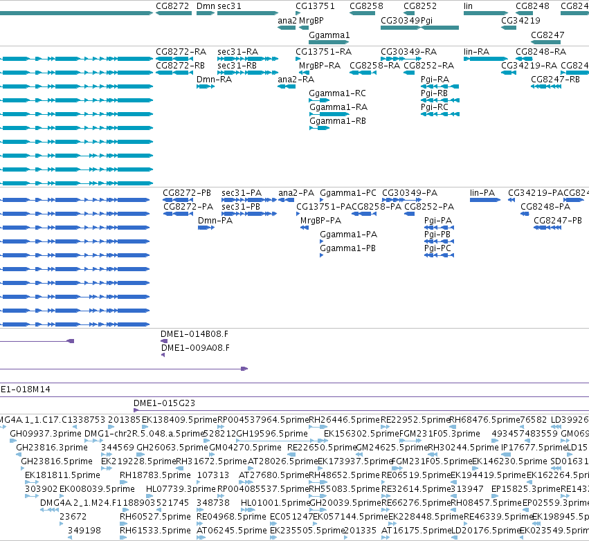The height and width of the screenshot is (541, 589).
Task: Select the EK181811.5prime EST label
Action: 62,475
